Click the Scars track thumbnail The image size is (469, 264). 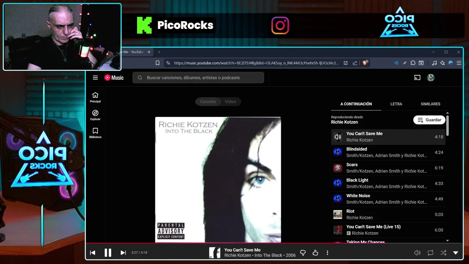click(337, 168)
